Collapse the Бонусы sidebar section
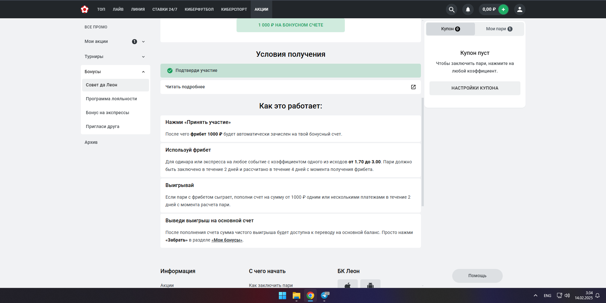The width and height of the screenshot is (606, 303). [x=143, y=72]
